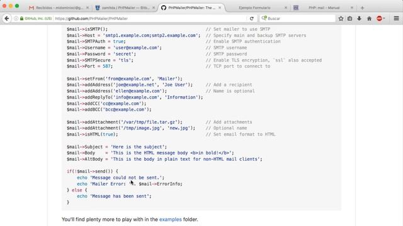Switch to the Gmail Recibidos tab

(x=59, y=8)
